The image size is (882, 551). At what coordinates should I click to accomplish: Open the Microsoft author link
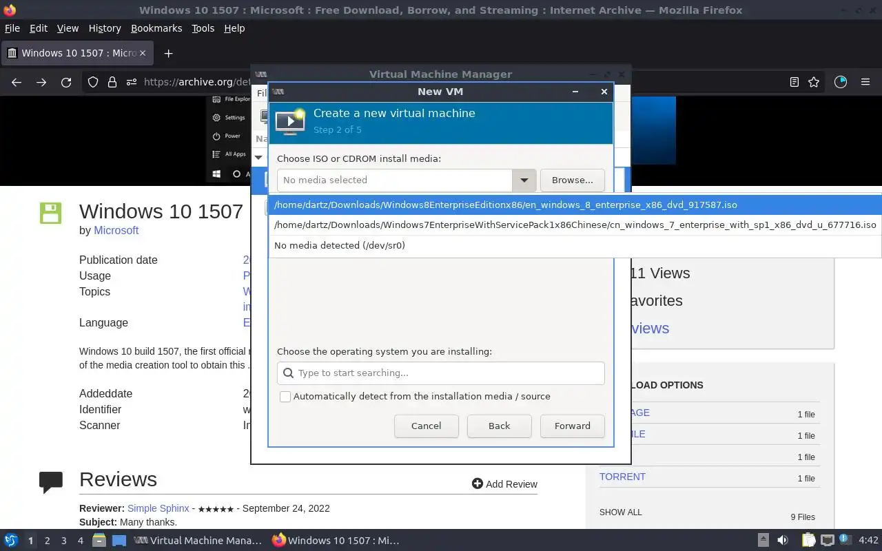116,230
